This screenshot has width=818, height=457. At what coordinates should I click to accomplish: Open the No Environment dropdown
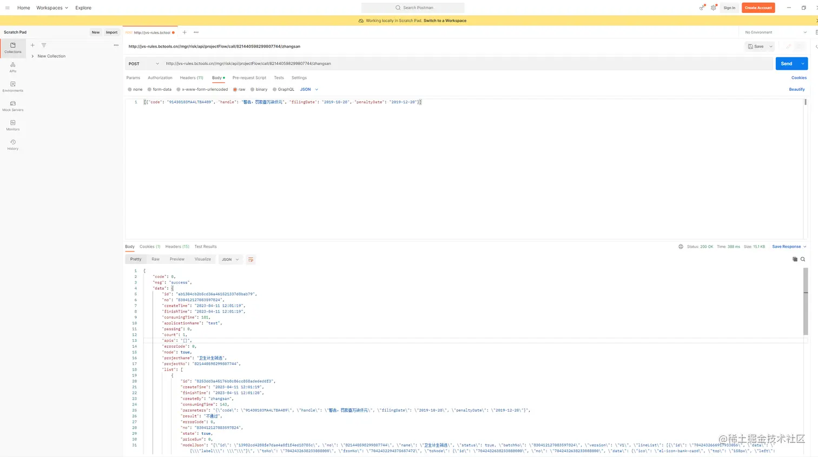click(x=775, y=32)
